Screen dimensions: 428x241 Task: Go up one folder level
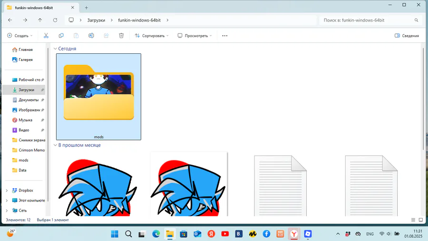(x=40, y=20)
